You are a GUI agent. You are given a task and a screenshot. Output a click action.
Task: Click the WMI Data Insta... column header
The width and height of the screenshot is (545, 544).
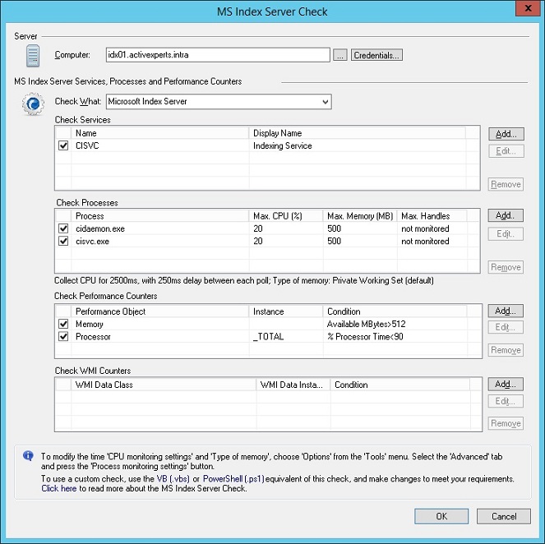point(293,385)
